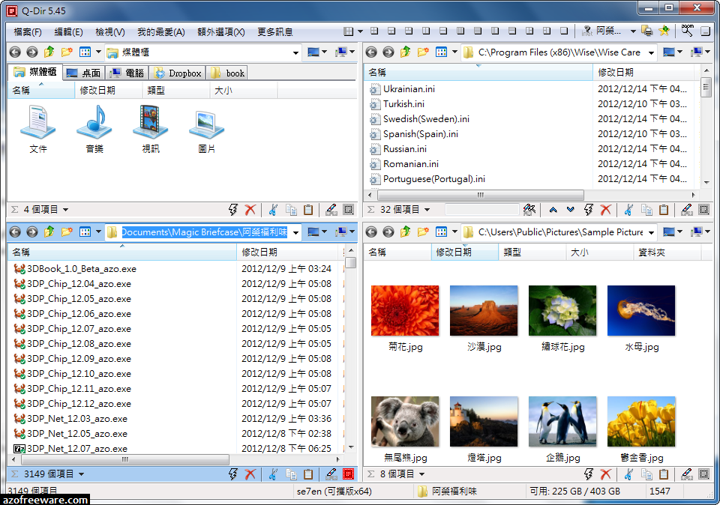Click the zoom magnifier icon in the main toolbar

click(688, 30)
